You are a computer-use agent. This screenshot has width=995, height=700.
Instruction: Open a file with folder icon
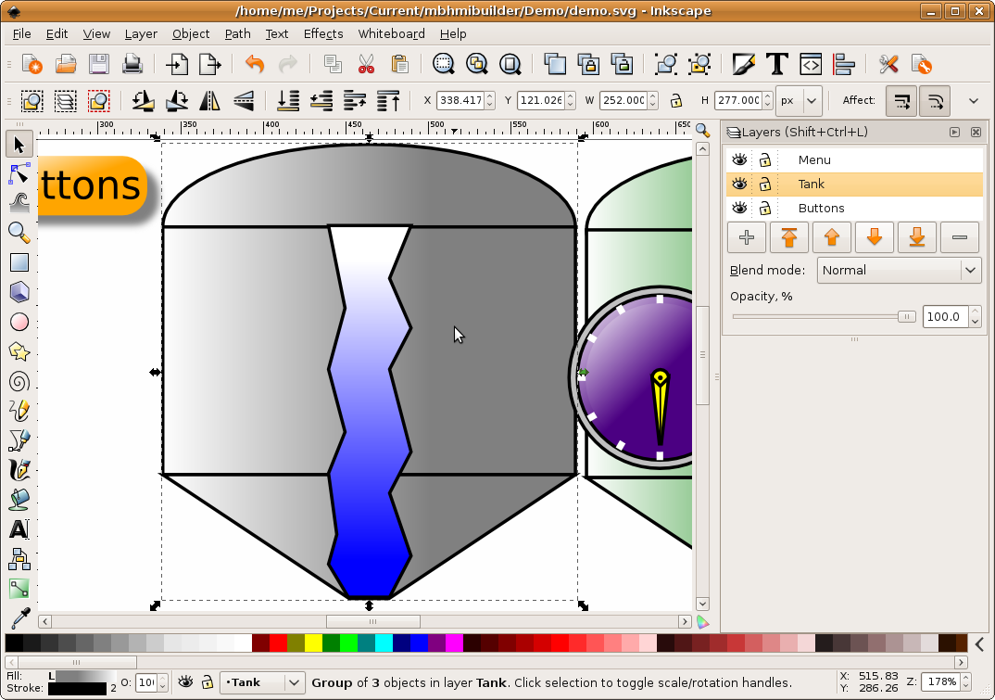(66, 64)
